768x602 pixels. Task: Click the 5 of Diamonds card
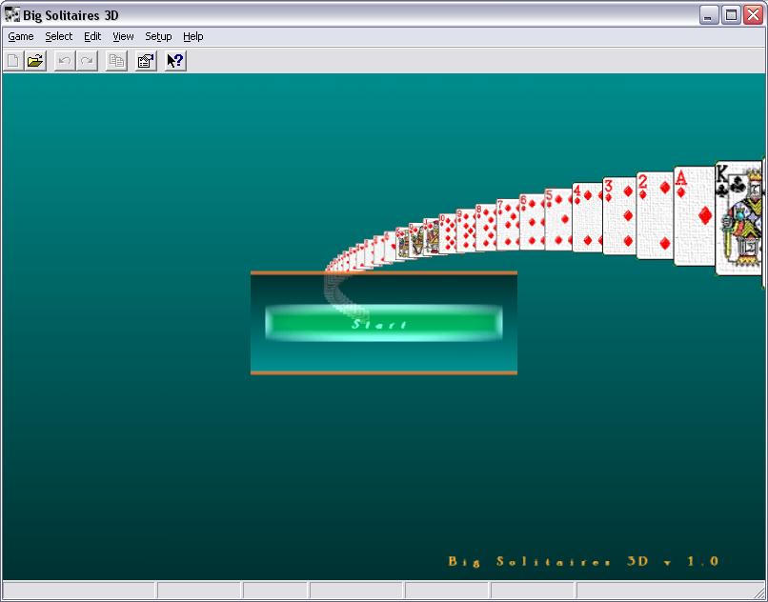click(x=557, y=219)
